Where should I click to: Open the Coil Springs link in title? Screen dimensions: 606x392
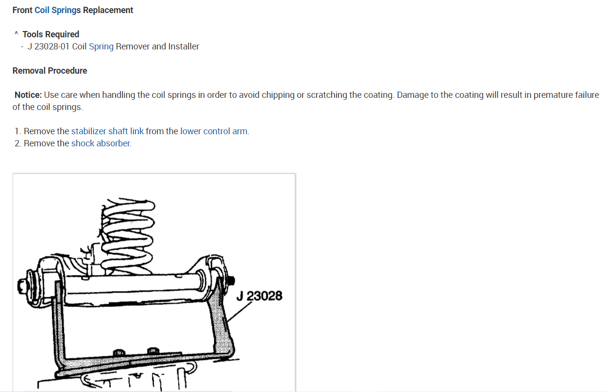[56, 10]
